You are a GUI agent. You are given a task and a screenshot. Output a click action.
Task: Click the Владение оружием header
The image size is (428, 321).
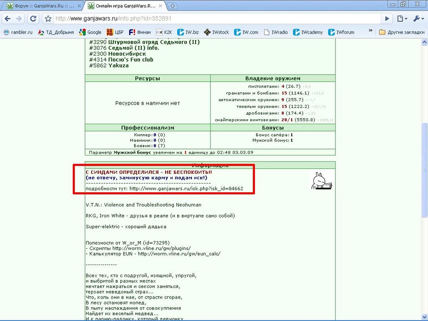[x=273, y=79]
